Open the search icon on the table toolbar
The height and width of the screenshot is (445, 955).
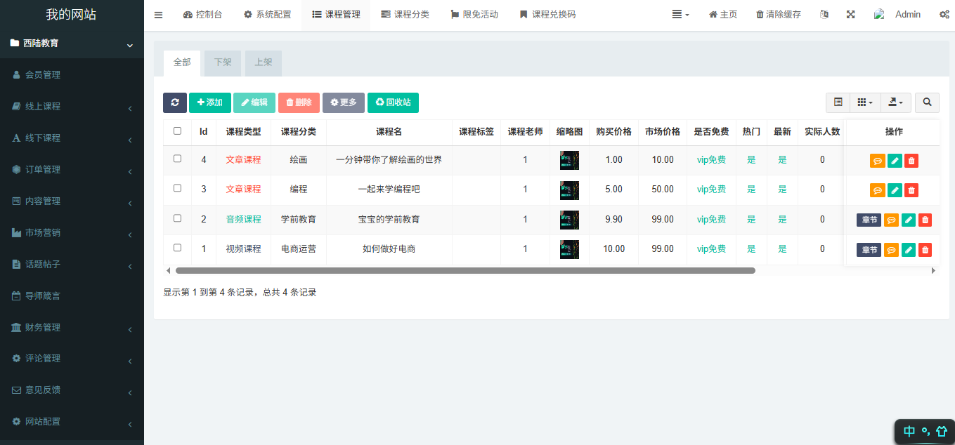point(927,102)
